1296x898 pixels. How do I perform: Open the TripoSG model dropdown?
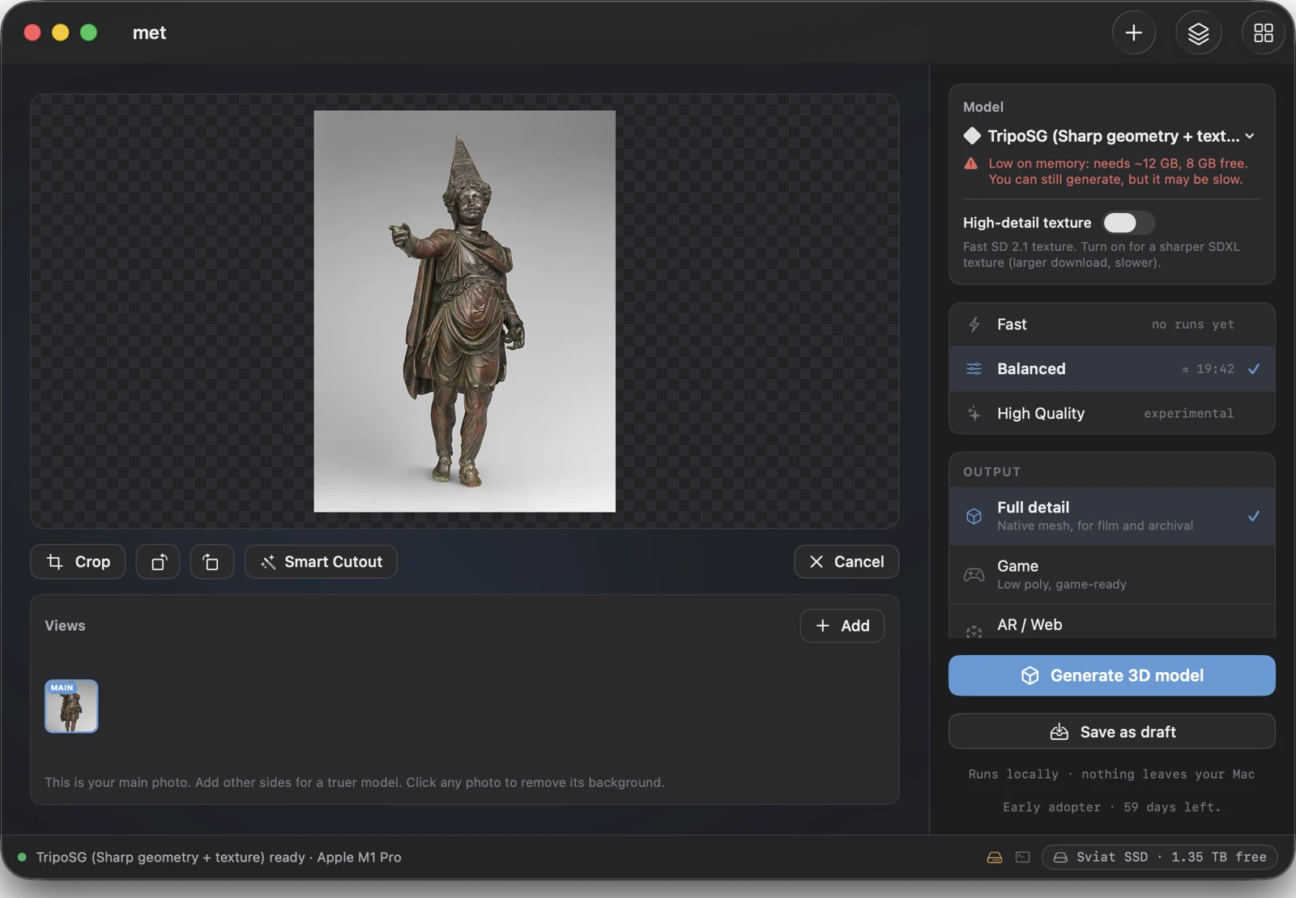pyautogui.click(x=1111, y=136)
